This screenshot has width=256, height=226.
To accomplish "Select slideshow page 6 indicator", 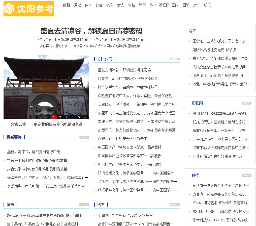I will (85, 117).
